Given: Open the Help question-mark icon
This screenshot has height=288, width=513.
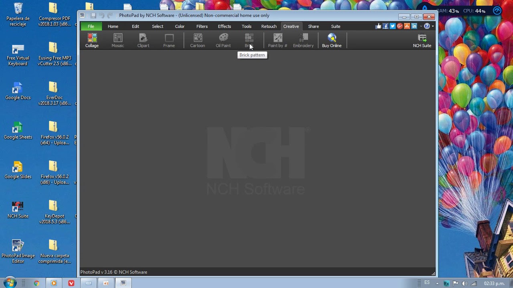Looking at the screenshot, I should coord(427,26).
